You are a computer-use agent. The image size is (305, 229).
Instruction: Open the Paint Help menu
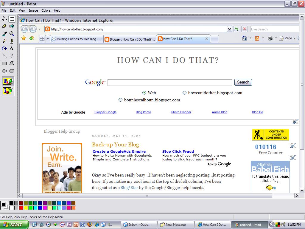click(x=57, y=10)
